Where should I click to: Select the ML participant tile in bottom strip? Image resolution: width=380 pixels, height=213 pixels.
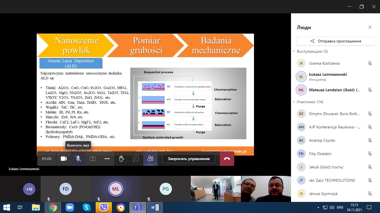116,189
